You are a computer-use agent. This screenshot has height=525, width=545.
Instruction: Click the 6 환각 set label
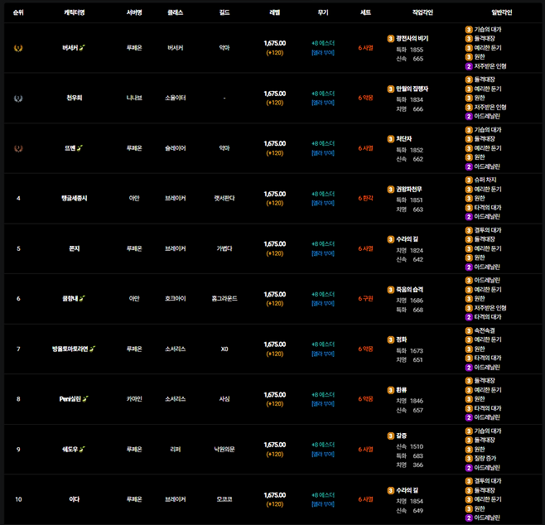pos(365,198)
